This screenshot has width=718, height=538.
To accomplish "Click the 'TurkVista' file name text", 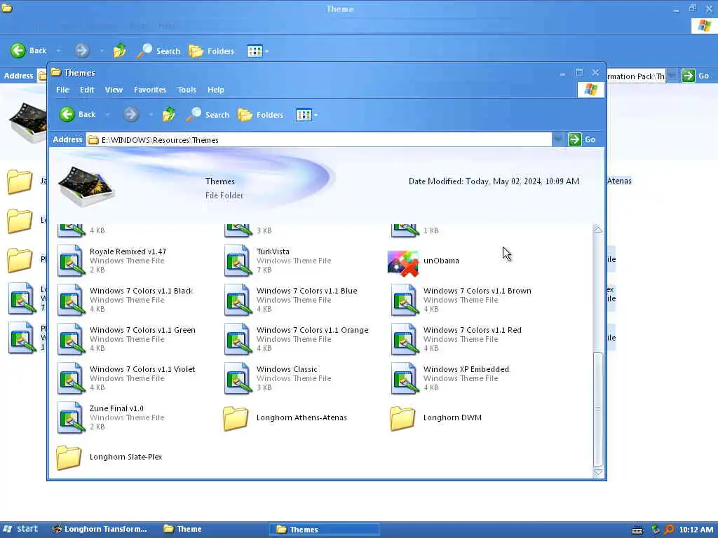I will (273, 251).
